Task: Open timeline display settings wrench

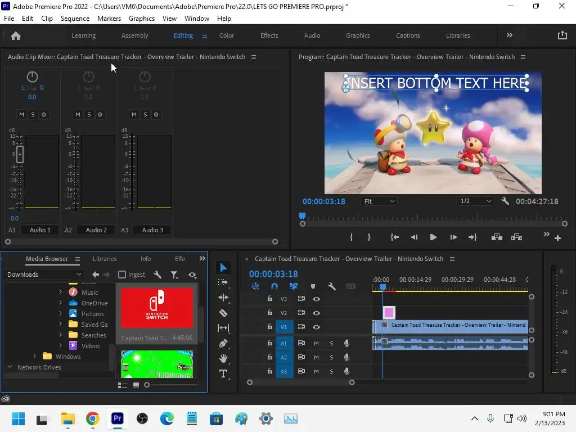Action: point(332,286)
